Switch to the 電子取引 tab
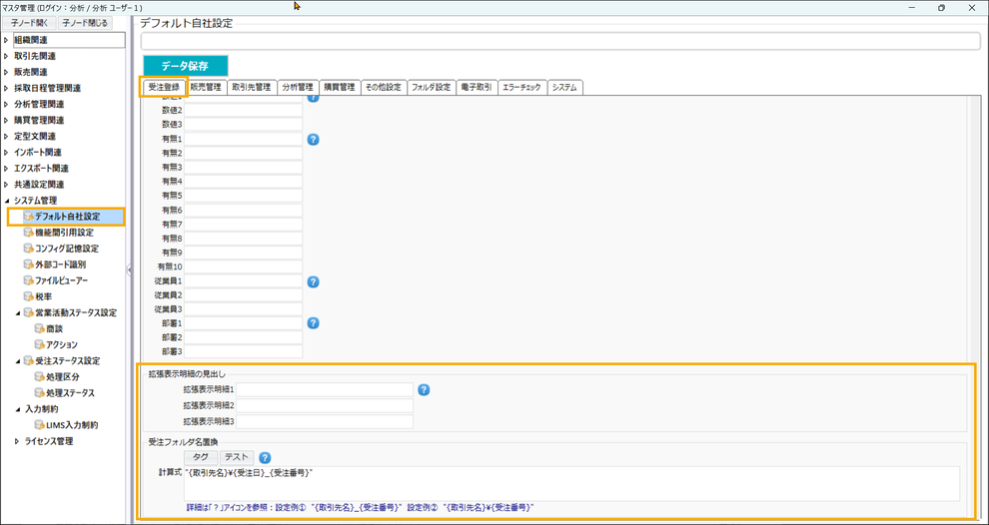The image size is (989, 525). [476, 88]
